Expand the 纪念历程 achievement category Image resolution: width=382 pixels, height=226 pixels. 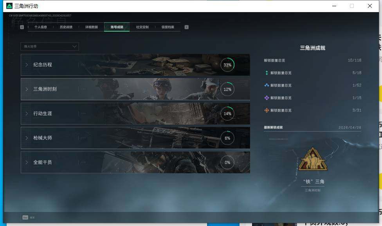pos(135,65)
